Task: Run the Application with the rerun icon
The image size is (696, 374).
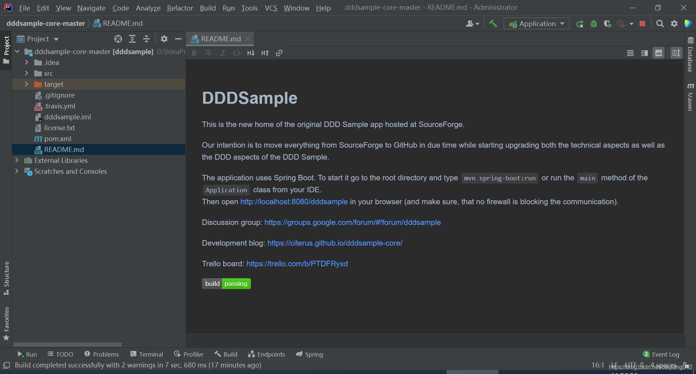Action: coord(580,24)
